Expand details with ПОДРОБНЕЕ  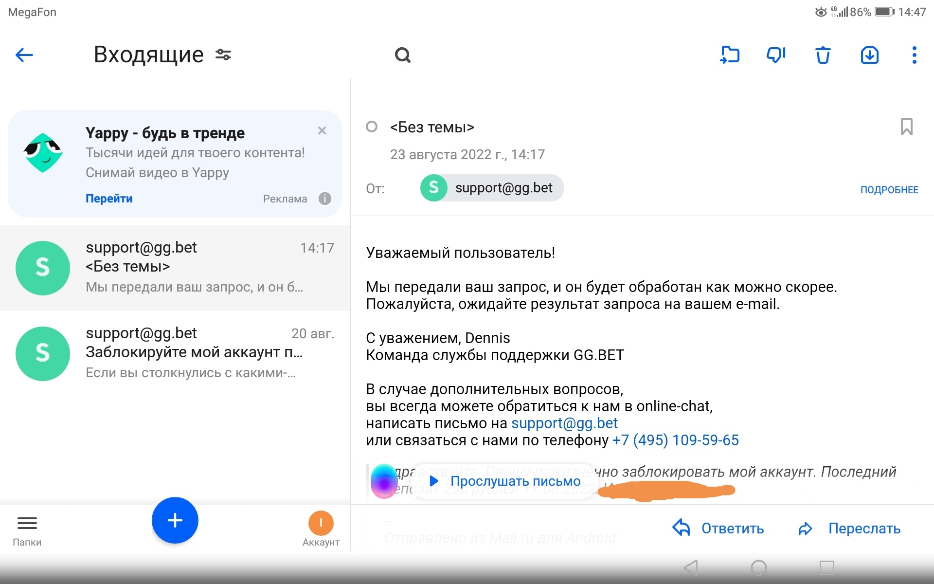pos(889,190)
